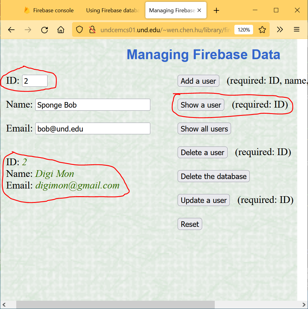Bookmark this page with the star
Viewport: 308px width, 309px height.
[262, 30]
